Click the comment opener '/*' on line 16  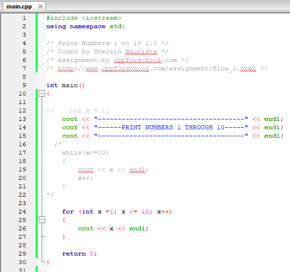[58, 144]
